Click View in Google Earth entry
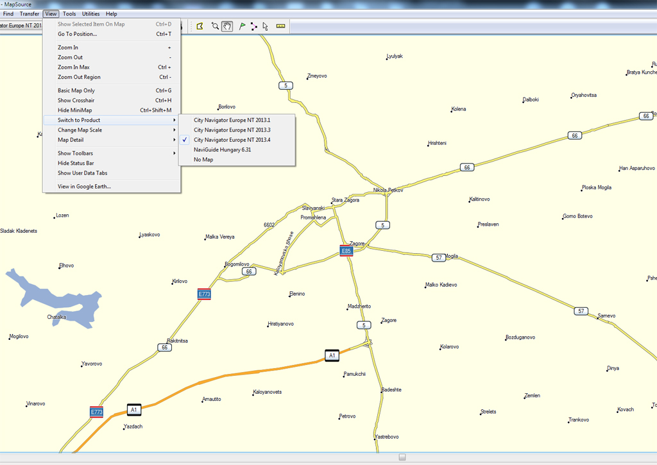 click(84, 187)
